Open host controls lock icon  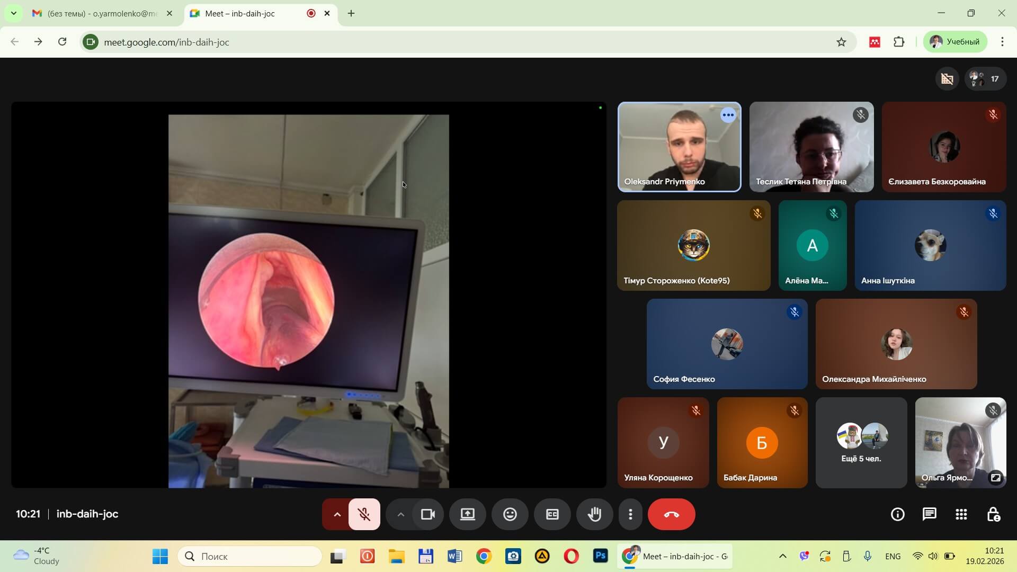point(993,514)
